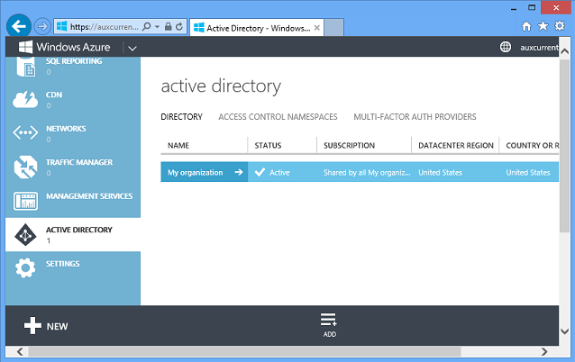575x362 pixels.
Task: Click the page refresh icon
Action: [179, 26]
